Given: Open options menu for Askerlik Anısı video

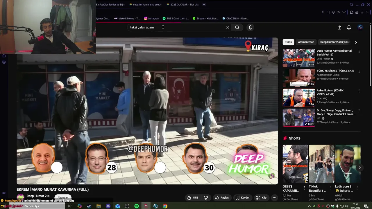Looking at the screenshot, I should point(359,91).
